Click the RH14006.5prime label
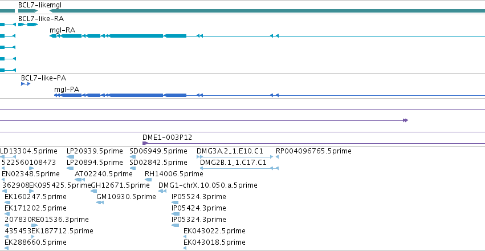 (x=174, y=174)
